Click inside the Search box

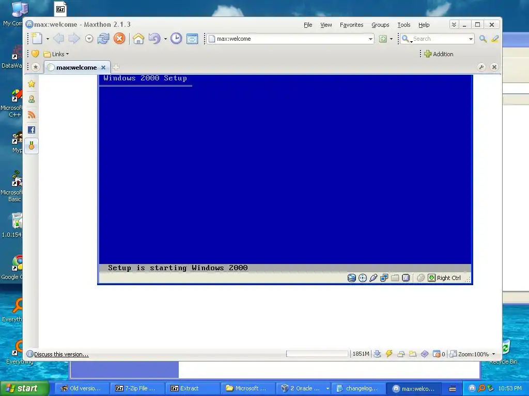coord(440,39)
